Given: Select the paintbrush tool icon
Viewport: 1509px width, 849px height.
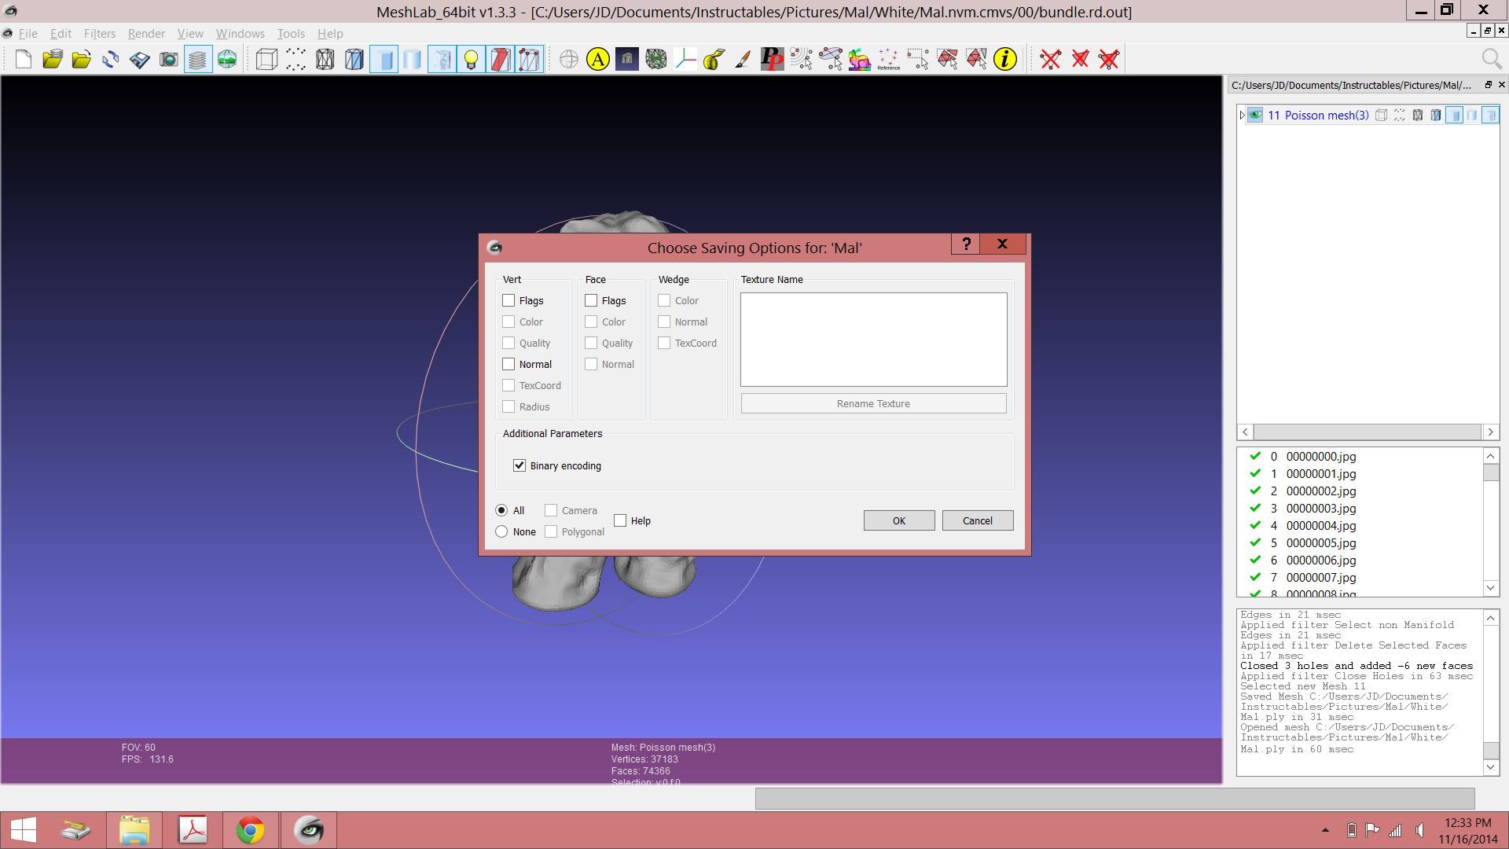Looking at the screenshot, I should coord(743,60).
